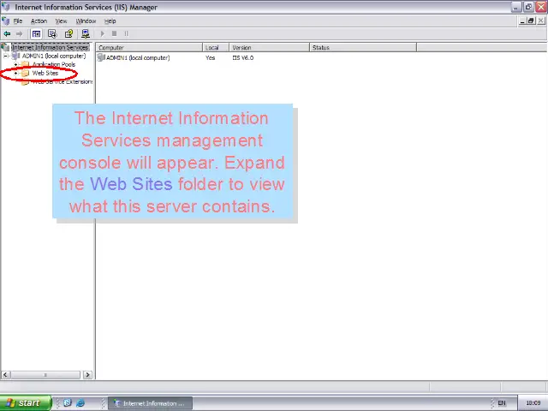Close the IIS Manager window
548x411 pixels.
tap(541, 7)
